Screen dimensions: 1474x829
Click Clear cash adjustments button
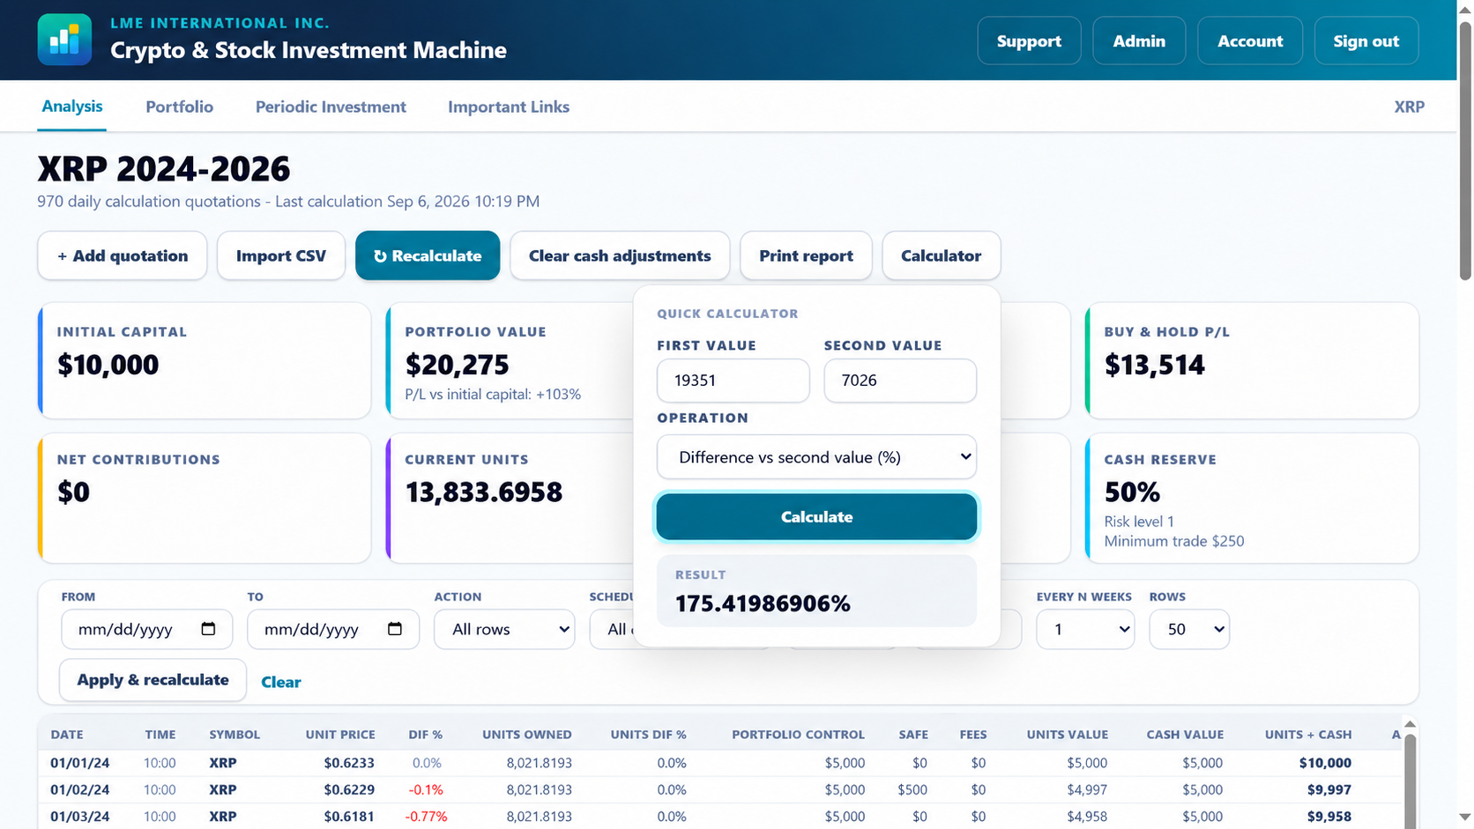(620, 255)
